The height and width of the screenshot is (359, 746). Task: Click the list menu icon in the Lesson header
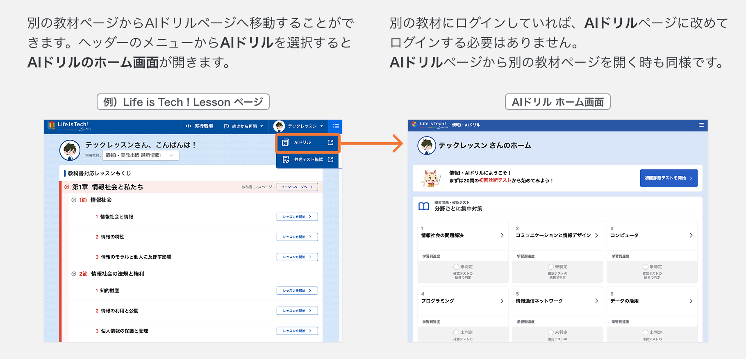(x=336, y=126)
